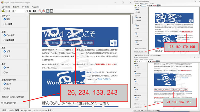This screenshot has width=200, height=112.
Task: Fit width in the 136,189,179,195 window
Action: 158,5
